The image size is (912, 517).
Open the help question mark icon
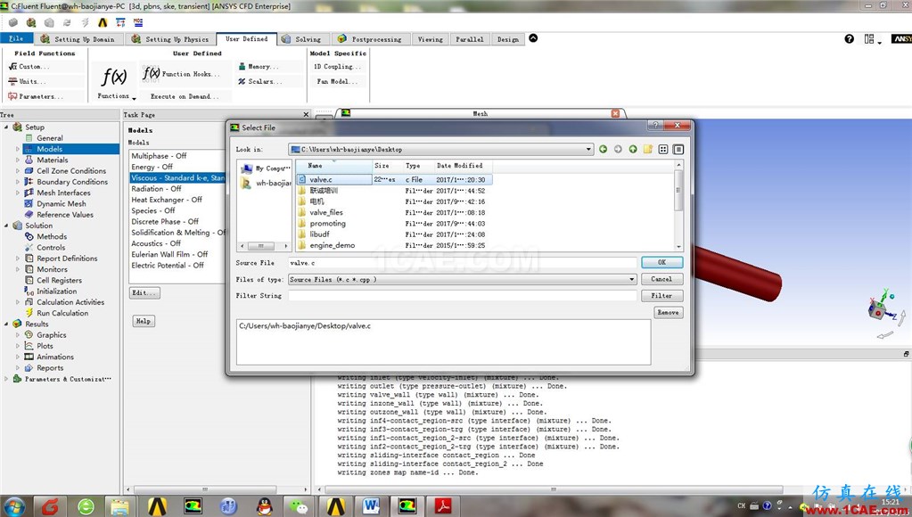(850, 39)
